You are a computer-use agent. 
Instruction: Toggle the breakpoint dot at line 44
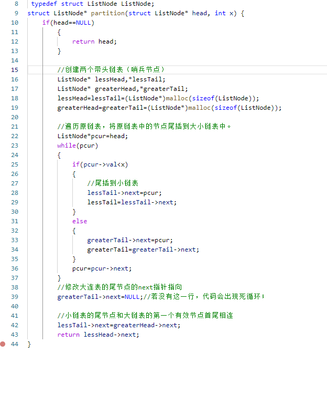coord(3,344)
